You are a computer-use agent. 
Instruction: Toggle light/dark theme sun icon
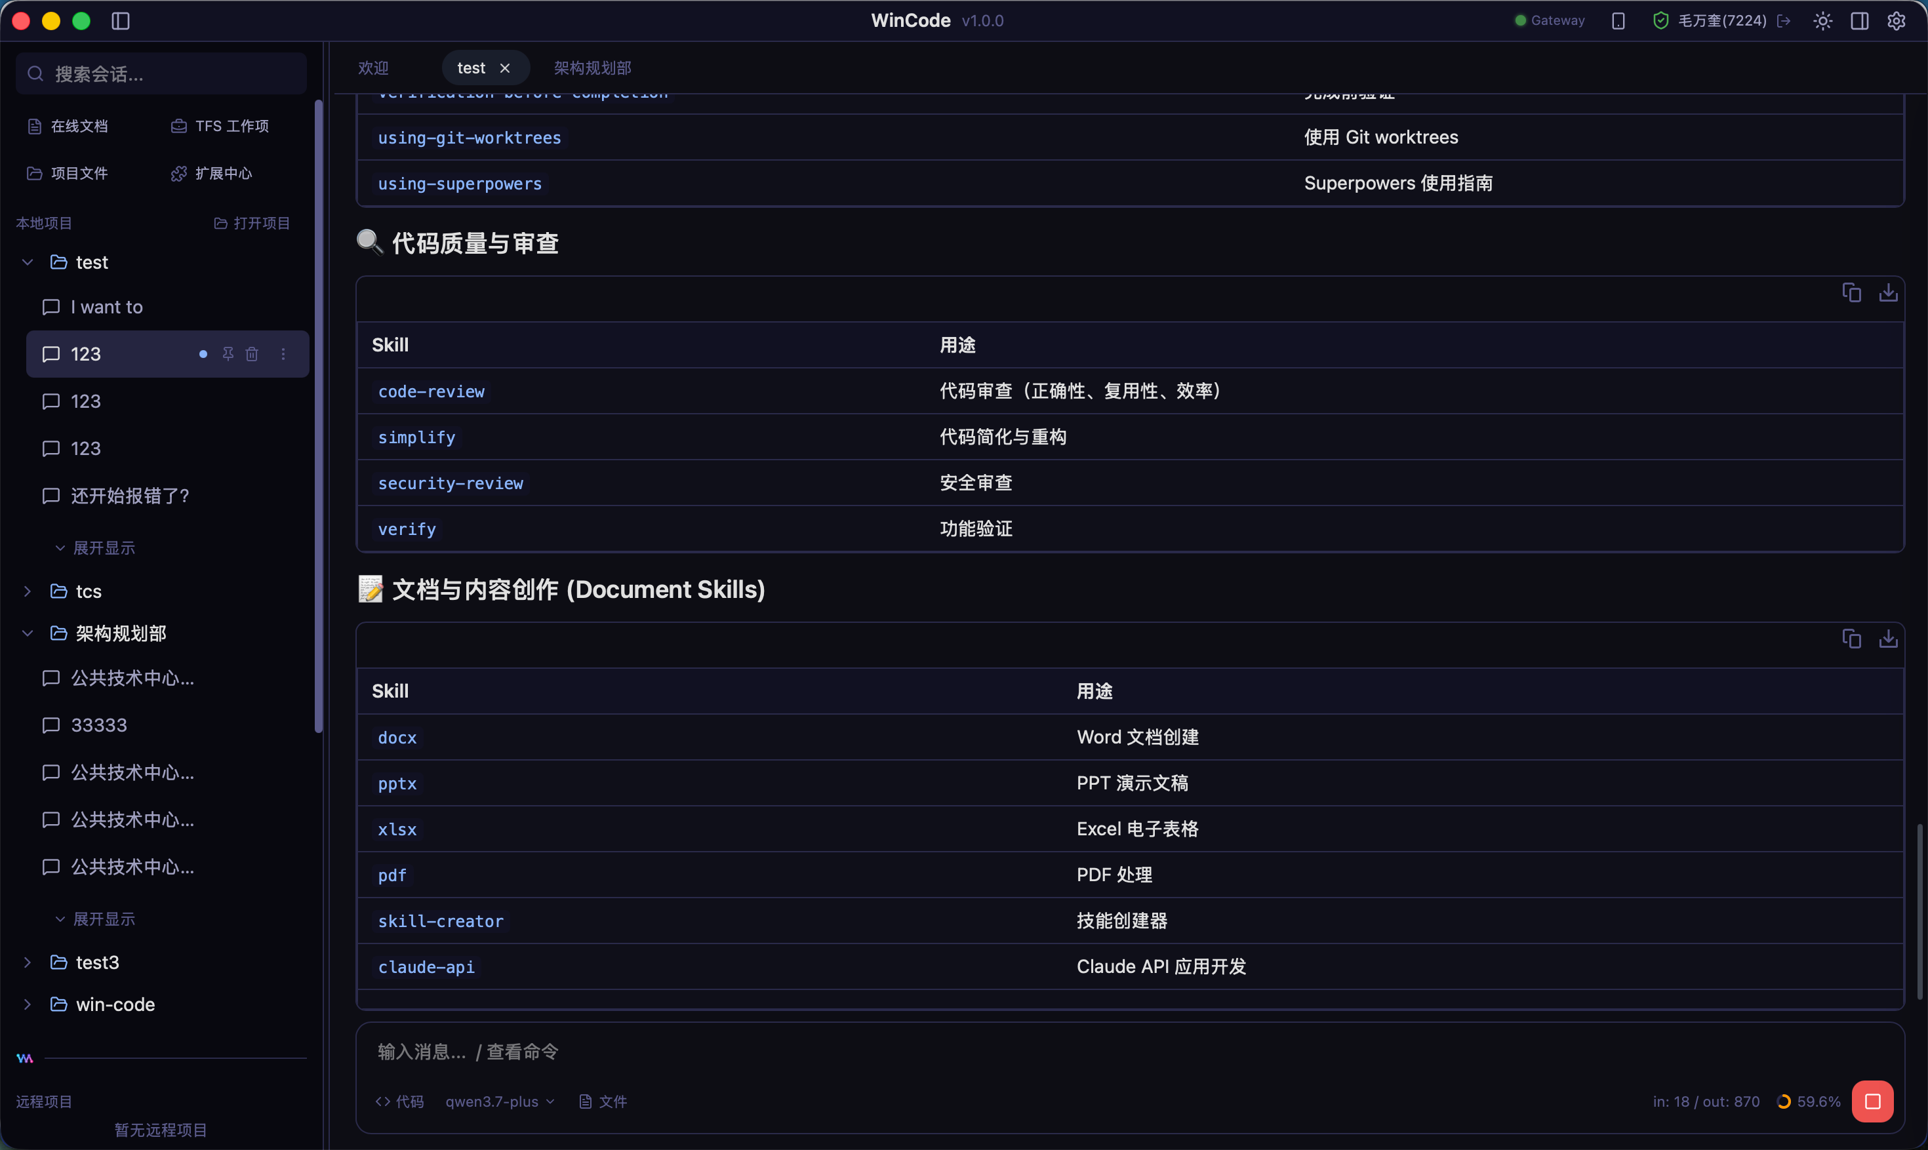(x=1822, y=21)
